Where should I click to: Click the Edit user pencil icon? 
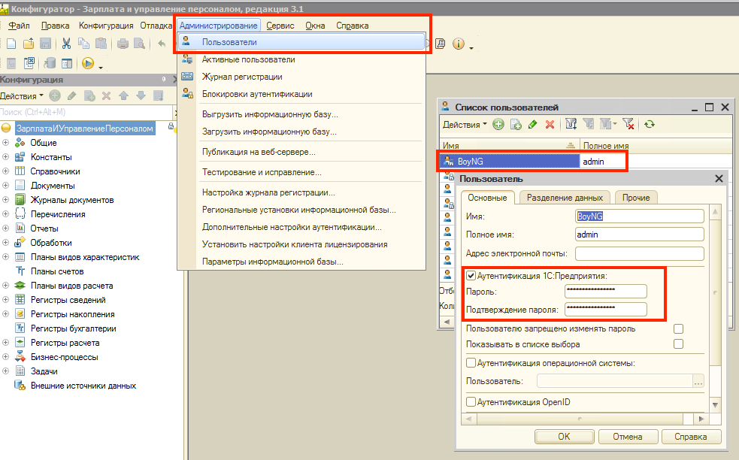[533, 124]
